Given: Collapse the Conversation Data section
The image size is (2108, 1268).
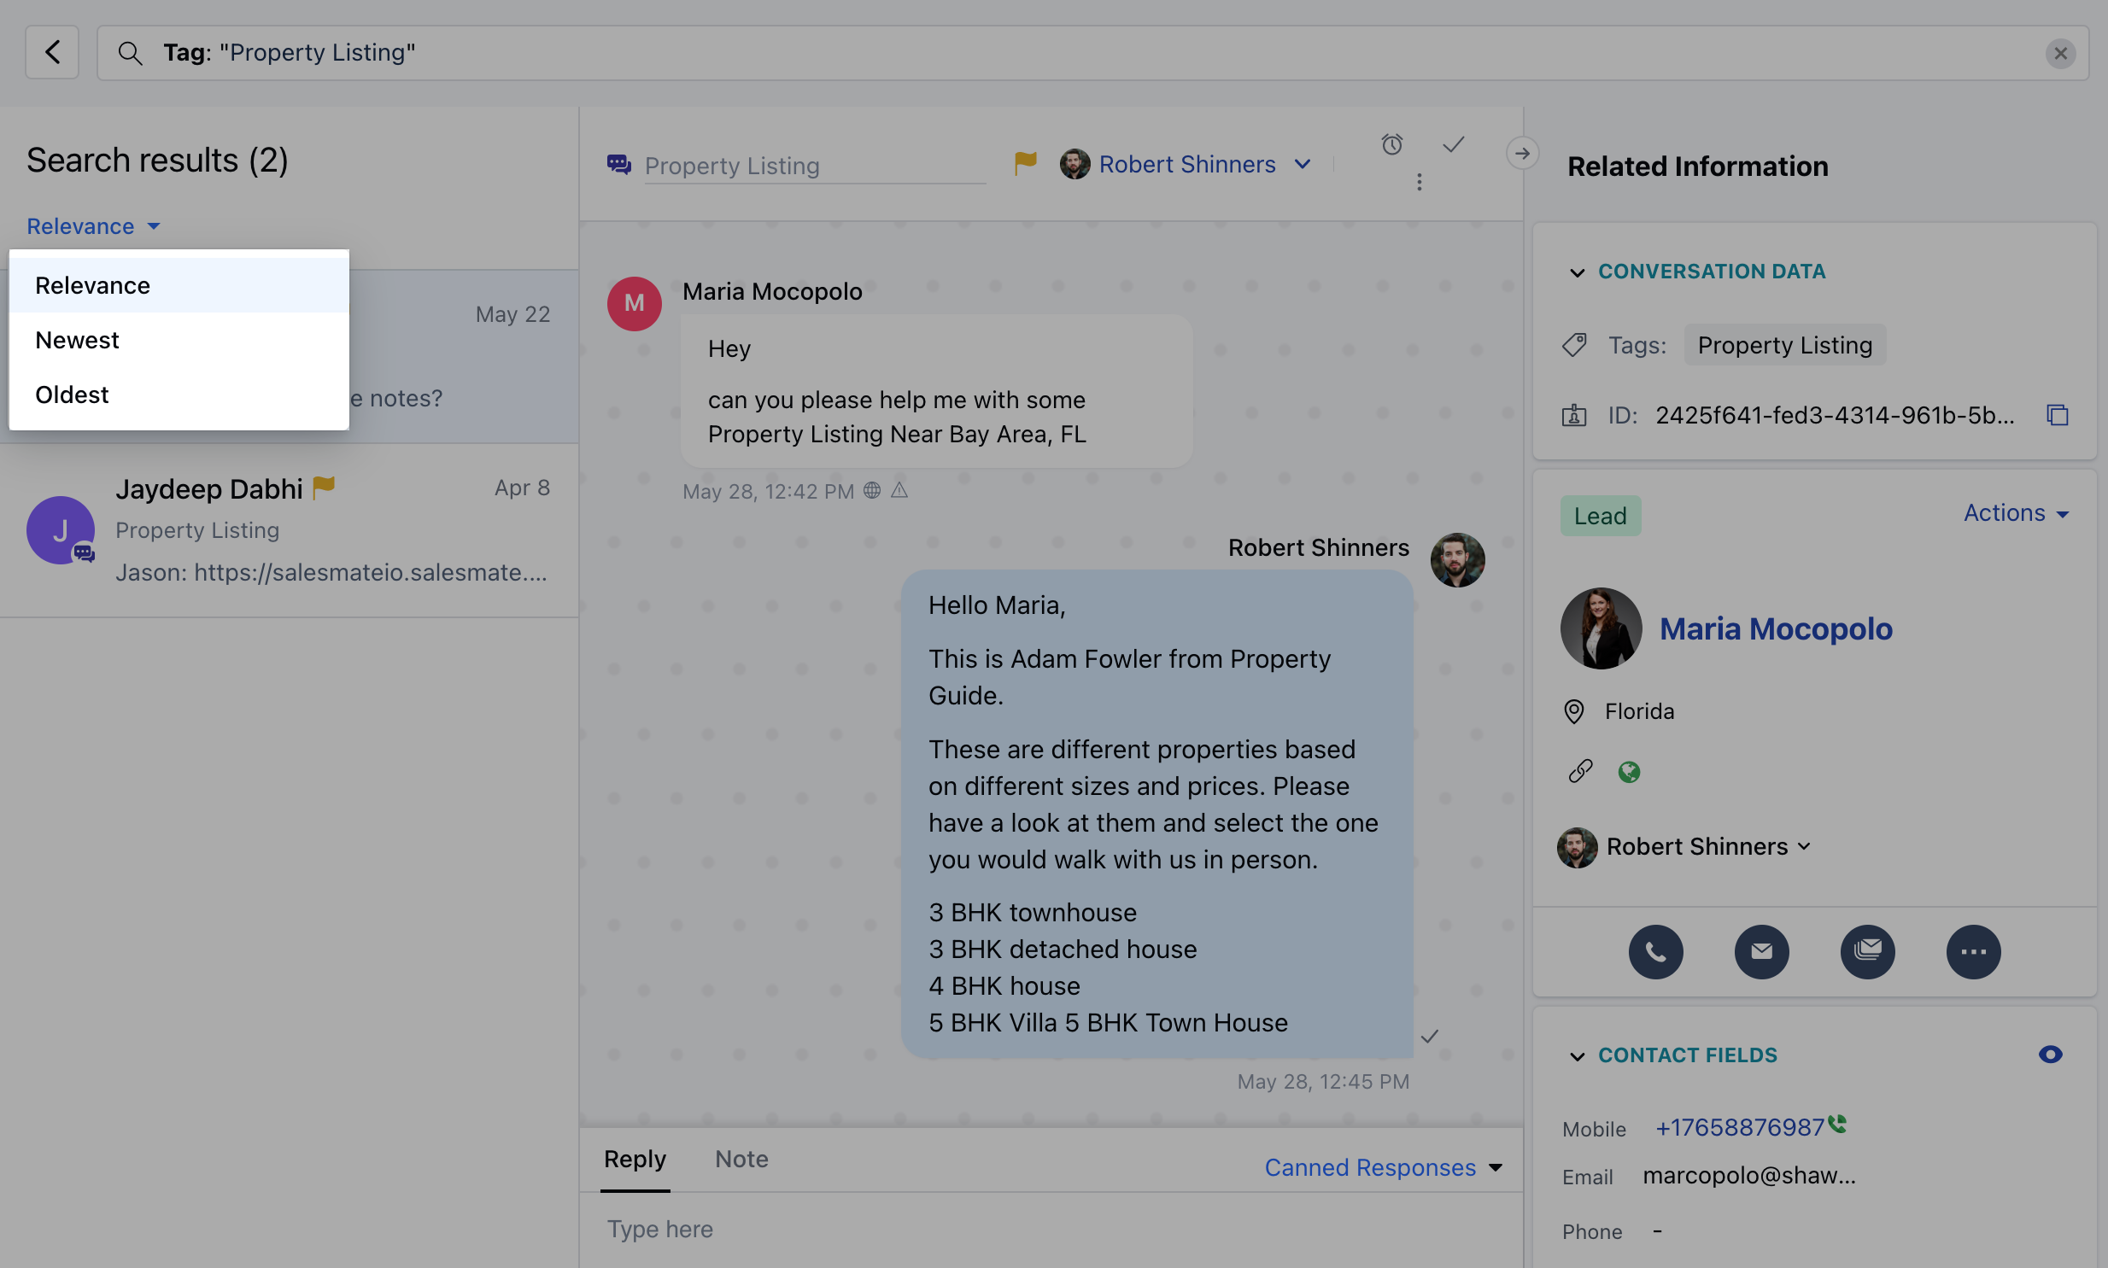Looking at the screenshot, I should [x=1577, y=272].
